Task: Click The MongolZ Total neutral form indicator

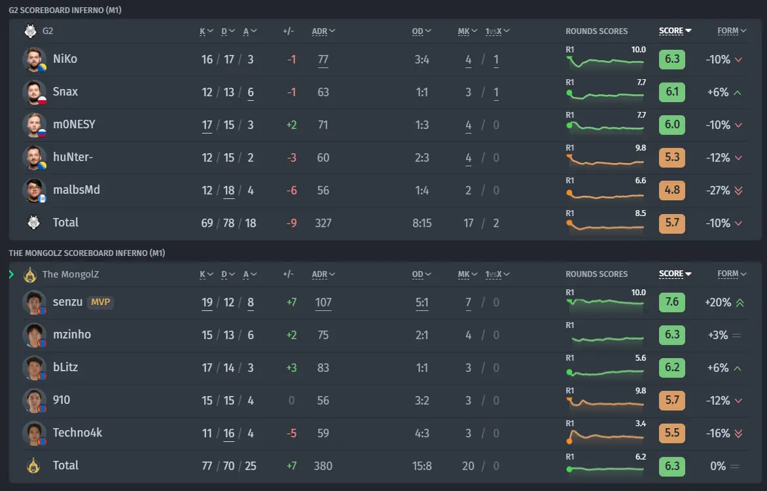Action: [x=734, y=466]
